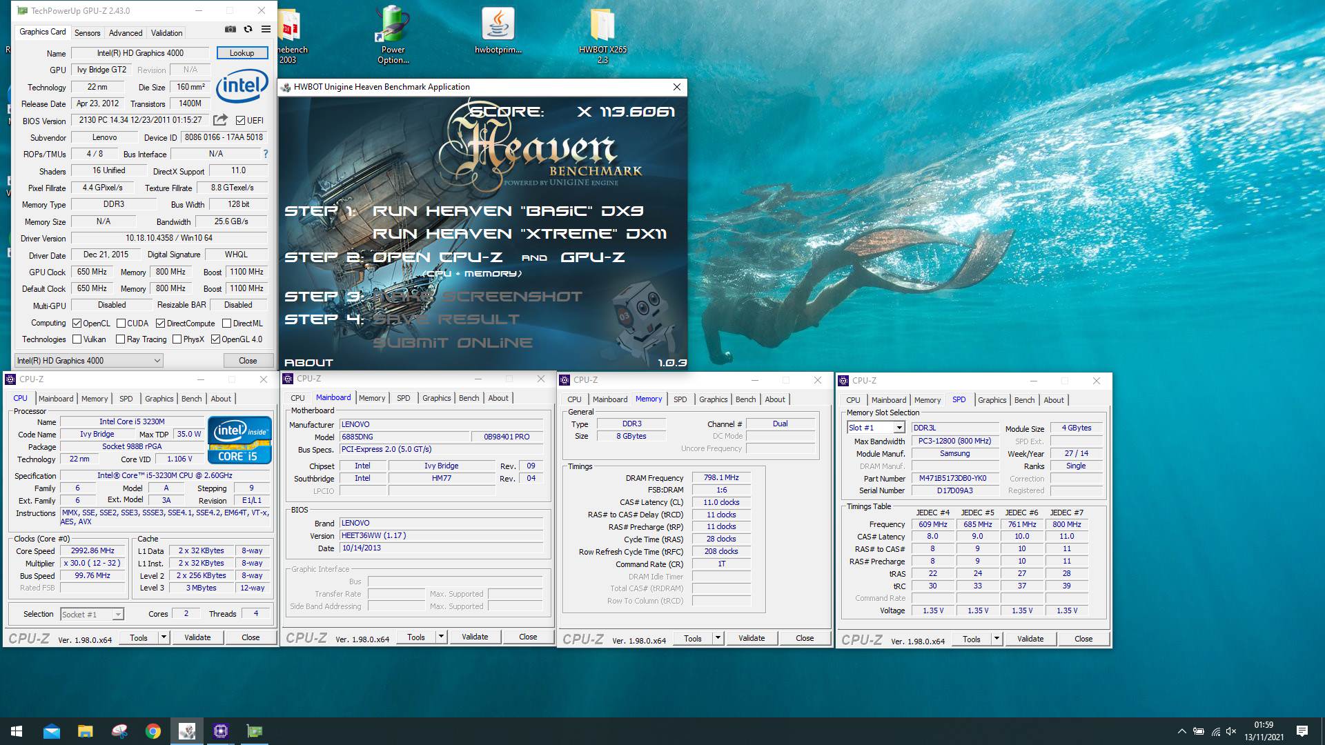
Task: Expand Tools arrow in CPU-Z Memory window
Action: [x=718, y=638]
